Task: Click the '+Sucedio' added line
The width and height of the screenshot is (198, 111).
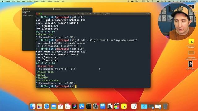Action: point(42,78)
